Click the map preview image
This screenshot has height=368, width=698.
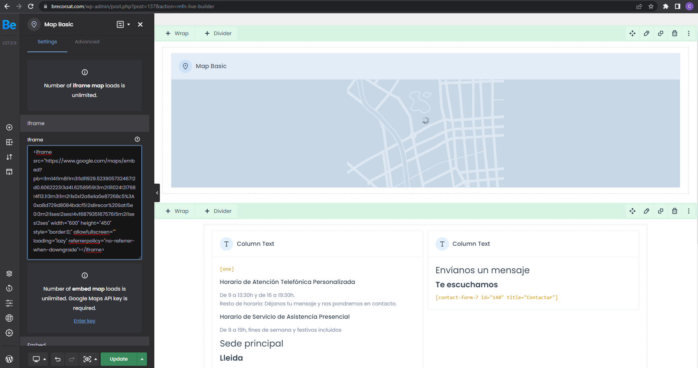(x=425, y=133)
